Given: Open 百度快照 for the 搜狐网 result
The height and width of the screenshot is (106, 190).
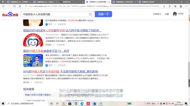Looking at the screenshot, I should [61, 45].
